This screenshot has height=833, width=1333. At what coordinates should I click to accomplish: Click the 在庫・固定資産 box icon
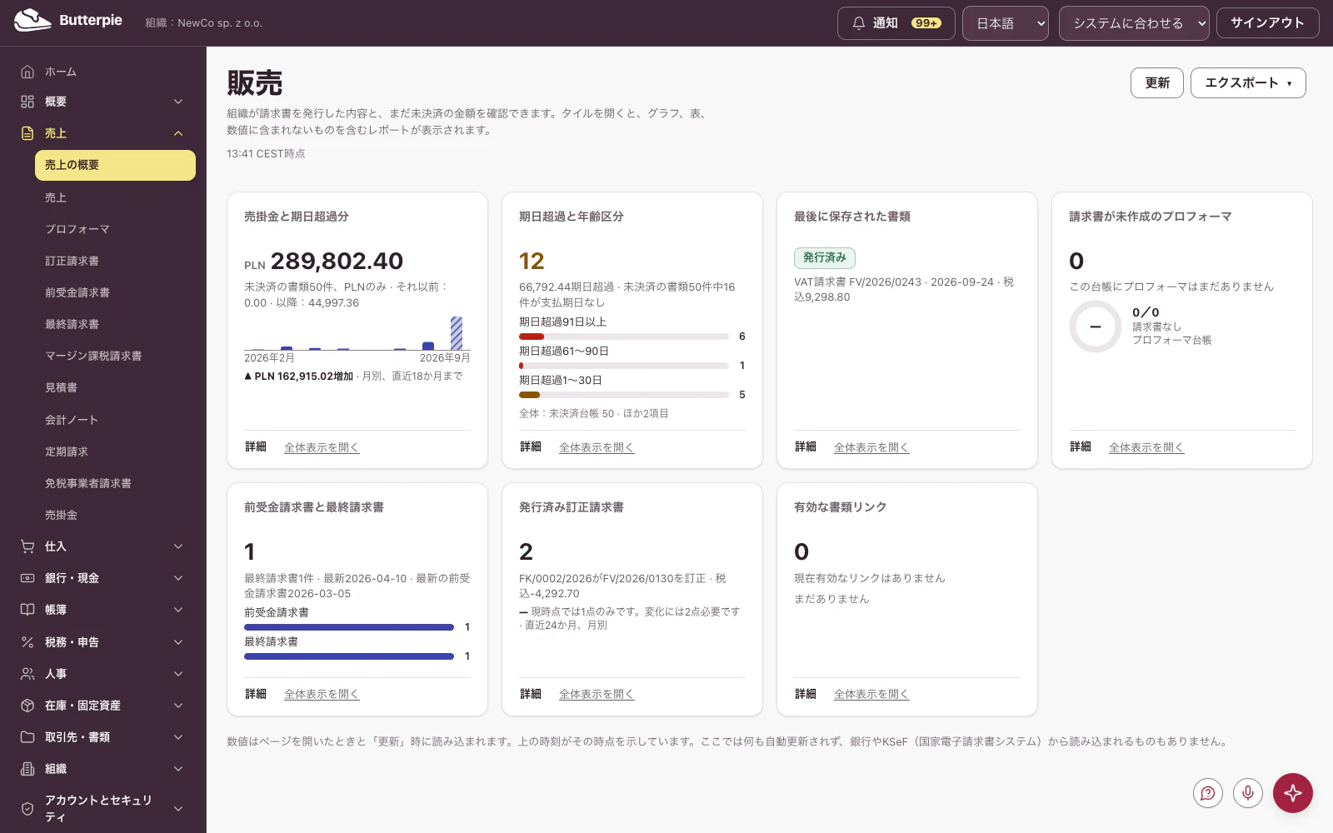(27, 706)
